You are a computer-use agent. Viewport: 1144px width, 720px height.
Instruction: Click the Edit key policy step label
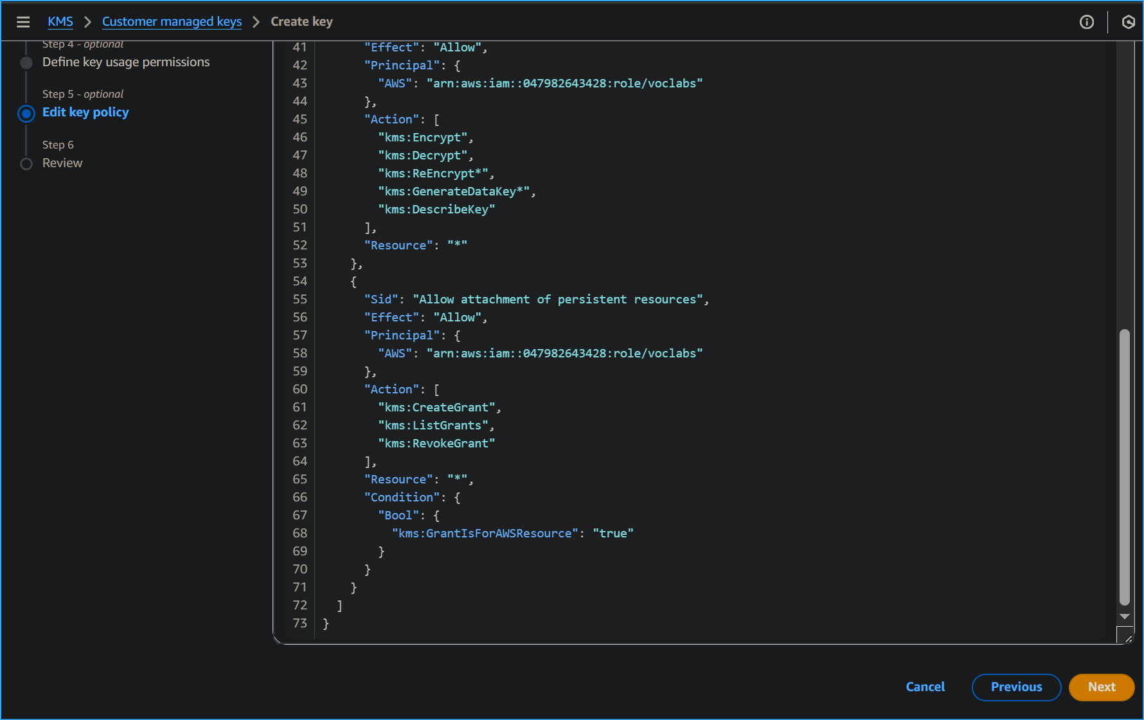point(85,113)
